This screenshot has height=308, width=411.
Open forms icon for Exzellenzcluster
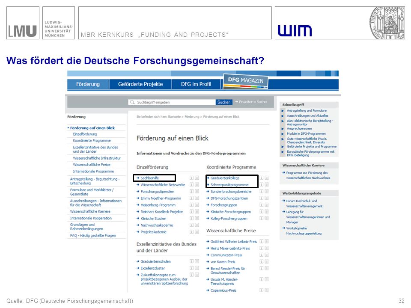pos(197,268)
